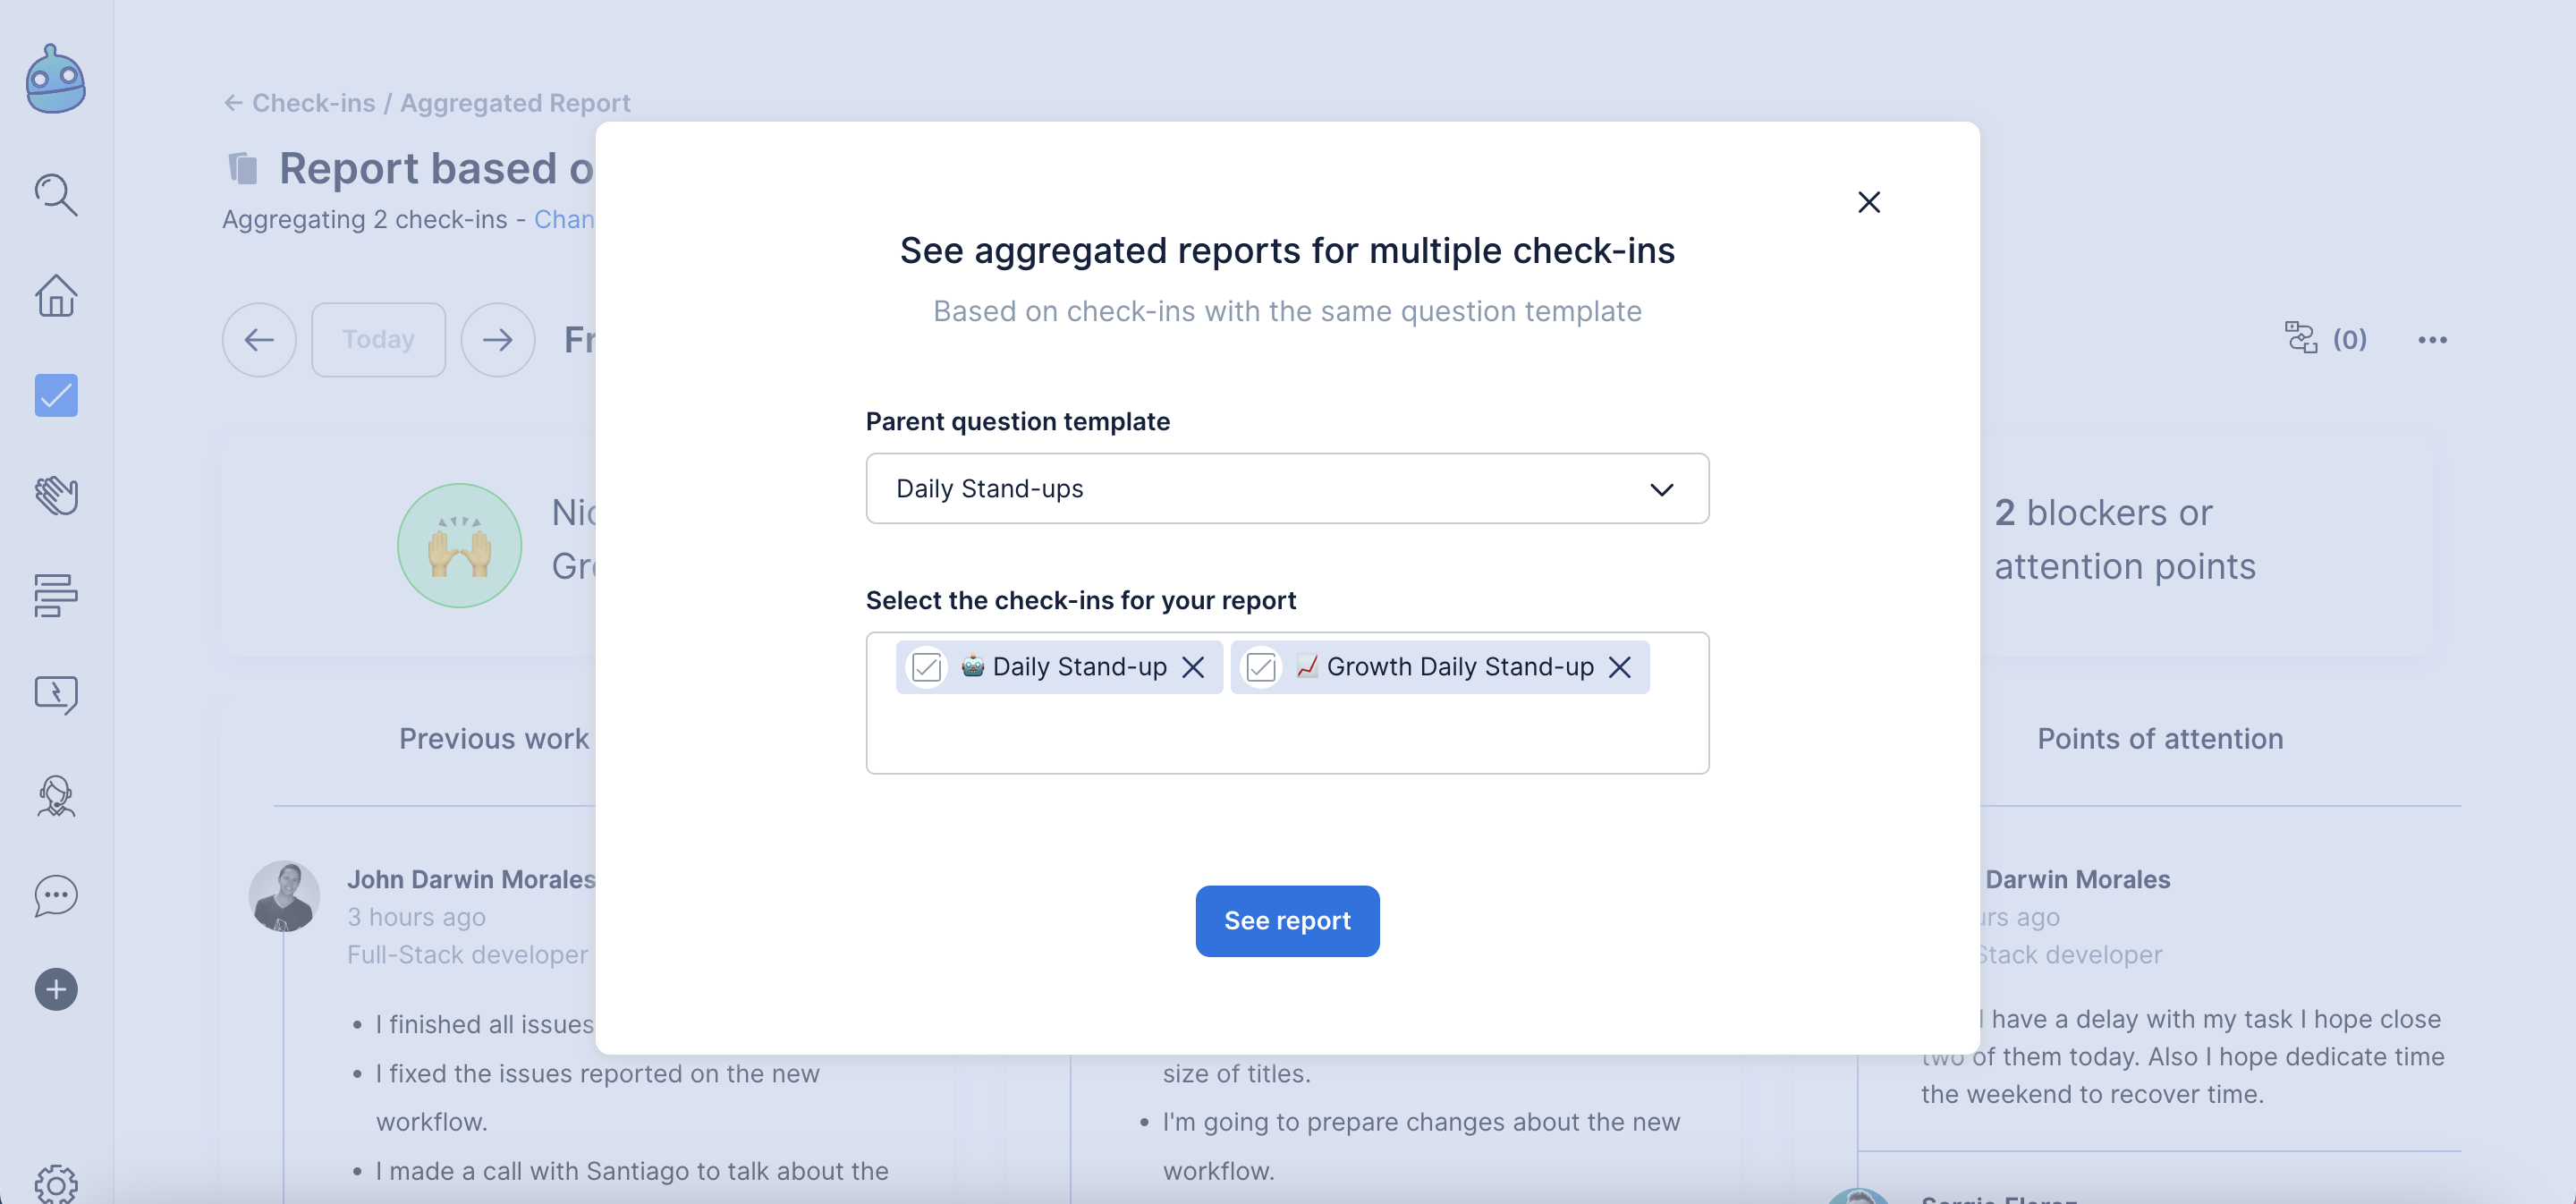
Task: Close the aggregated reports dialog
Action: (x=1868, y=202)
